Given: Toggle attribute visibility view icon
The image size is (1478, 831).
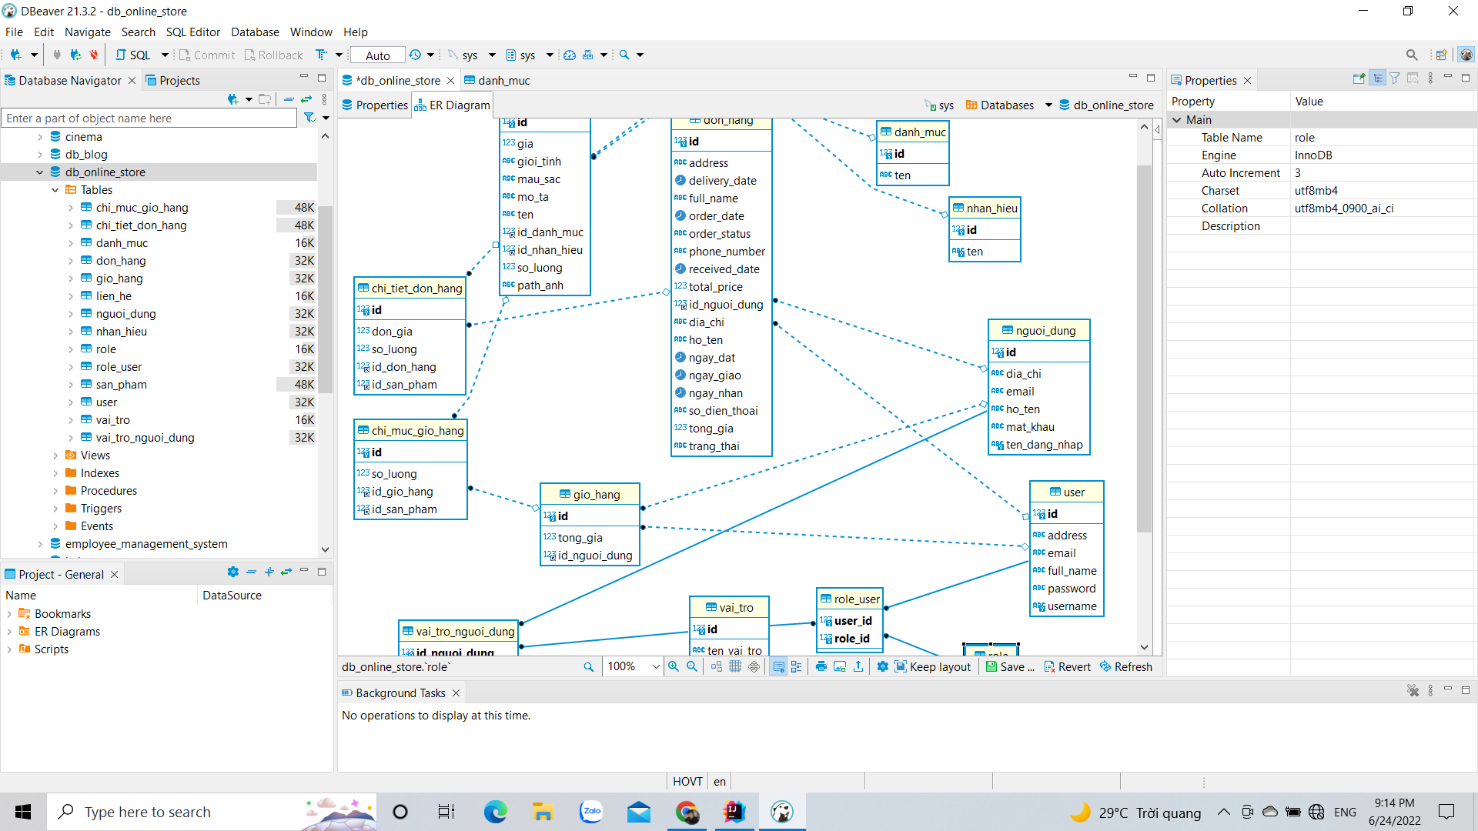Looking at the screenshot, I should (x=778, y=667).
